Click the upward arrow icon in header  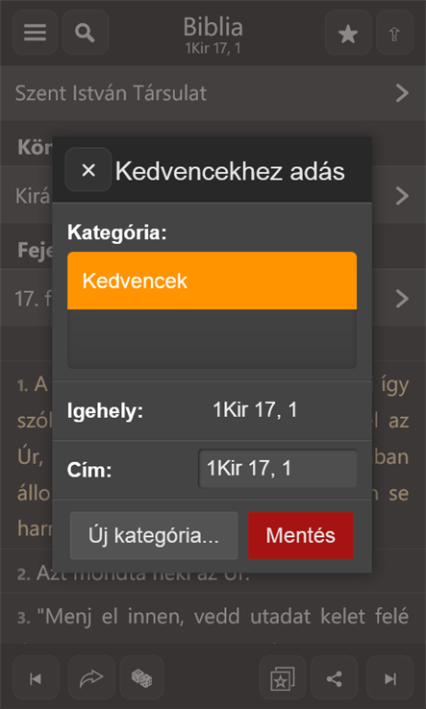(395, 33)
